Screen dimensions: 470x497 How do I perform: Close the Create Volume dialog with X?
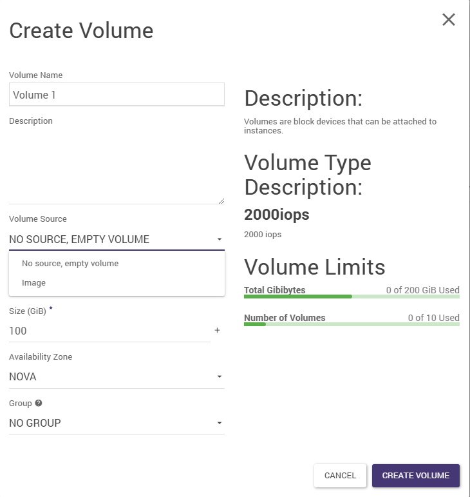click(449, 20)
